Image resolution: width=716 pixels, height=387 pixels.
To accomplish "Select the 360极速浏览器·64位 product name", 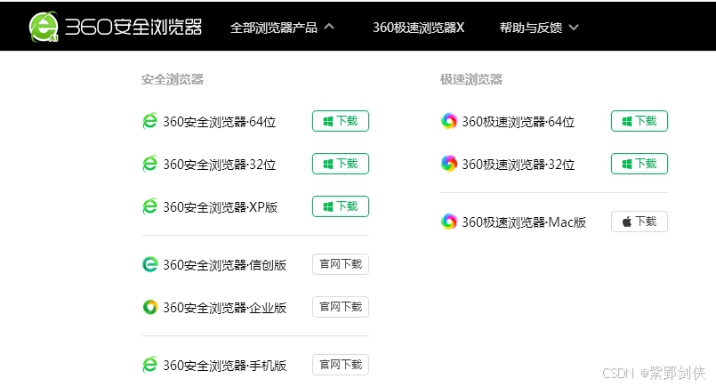I will click(519, 122).
